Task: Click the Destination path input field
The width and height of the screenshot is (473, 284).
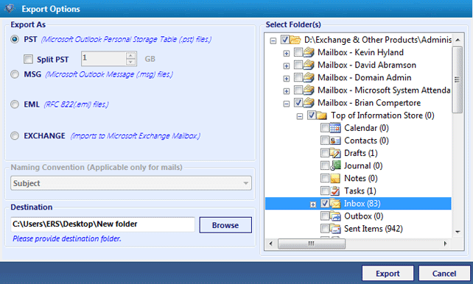Action: [102, 224]
